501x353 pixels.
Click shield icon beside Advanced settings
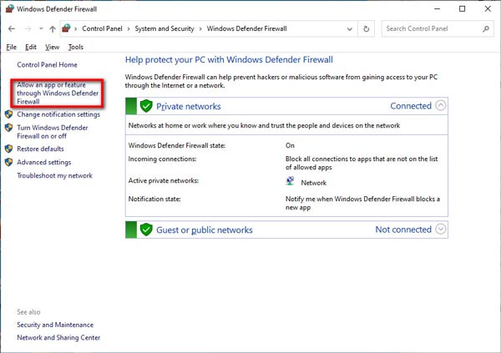tap(8, 162)
